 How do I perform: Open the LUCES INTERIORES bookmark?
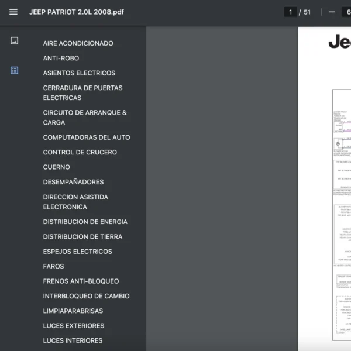(x=73, y=340)
